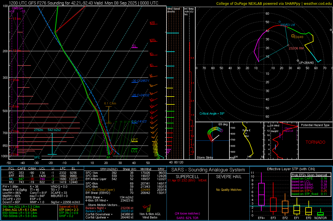Click the 'based on CAPE' probability row

click(309, 178)
